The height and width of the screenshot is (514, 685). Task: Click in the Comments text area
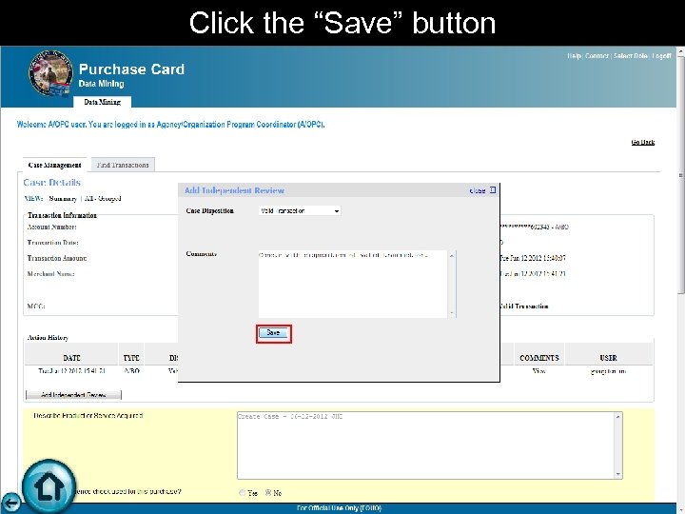353,284
